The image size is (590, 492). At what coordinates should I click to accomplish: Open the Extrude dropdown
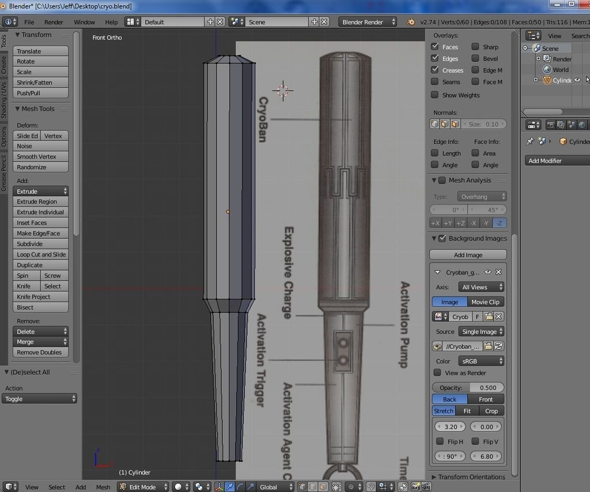point(41,191)
